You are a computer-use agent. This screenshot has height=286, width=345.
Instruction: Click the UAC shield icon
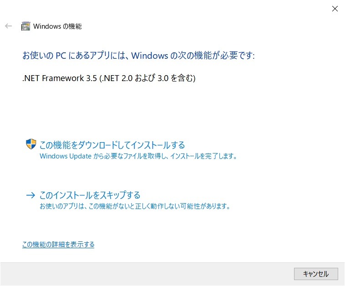(31, 144)
